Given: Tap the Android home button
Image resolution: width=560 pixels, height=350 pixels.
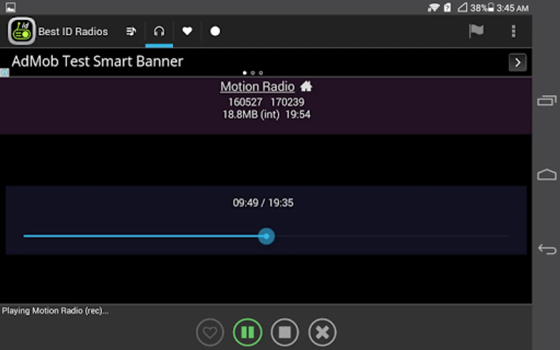Looking at the screenshot, I should [x=547, y=175].
